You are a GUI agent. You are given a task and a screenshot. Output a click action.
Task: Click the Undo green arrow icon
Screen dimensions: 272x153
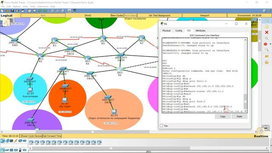40,11
